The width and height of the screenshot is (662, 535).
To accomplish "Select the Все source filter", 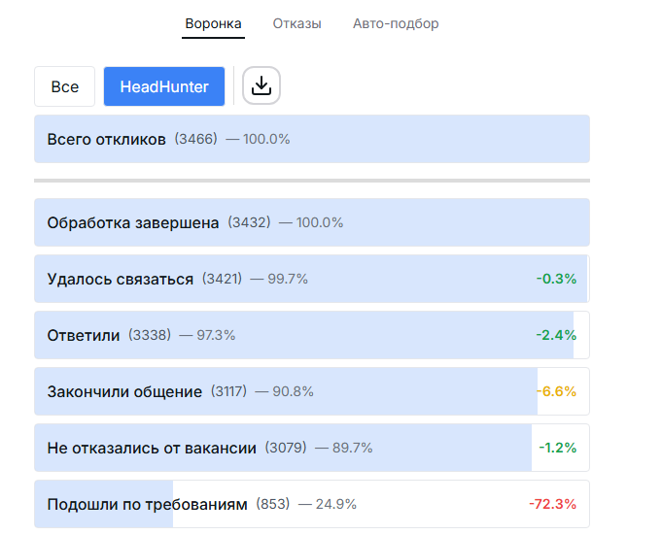I will tap(65, 86).
